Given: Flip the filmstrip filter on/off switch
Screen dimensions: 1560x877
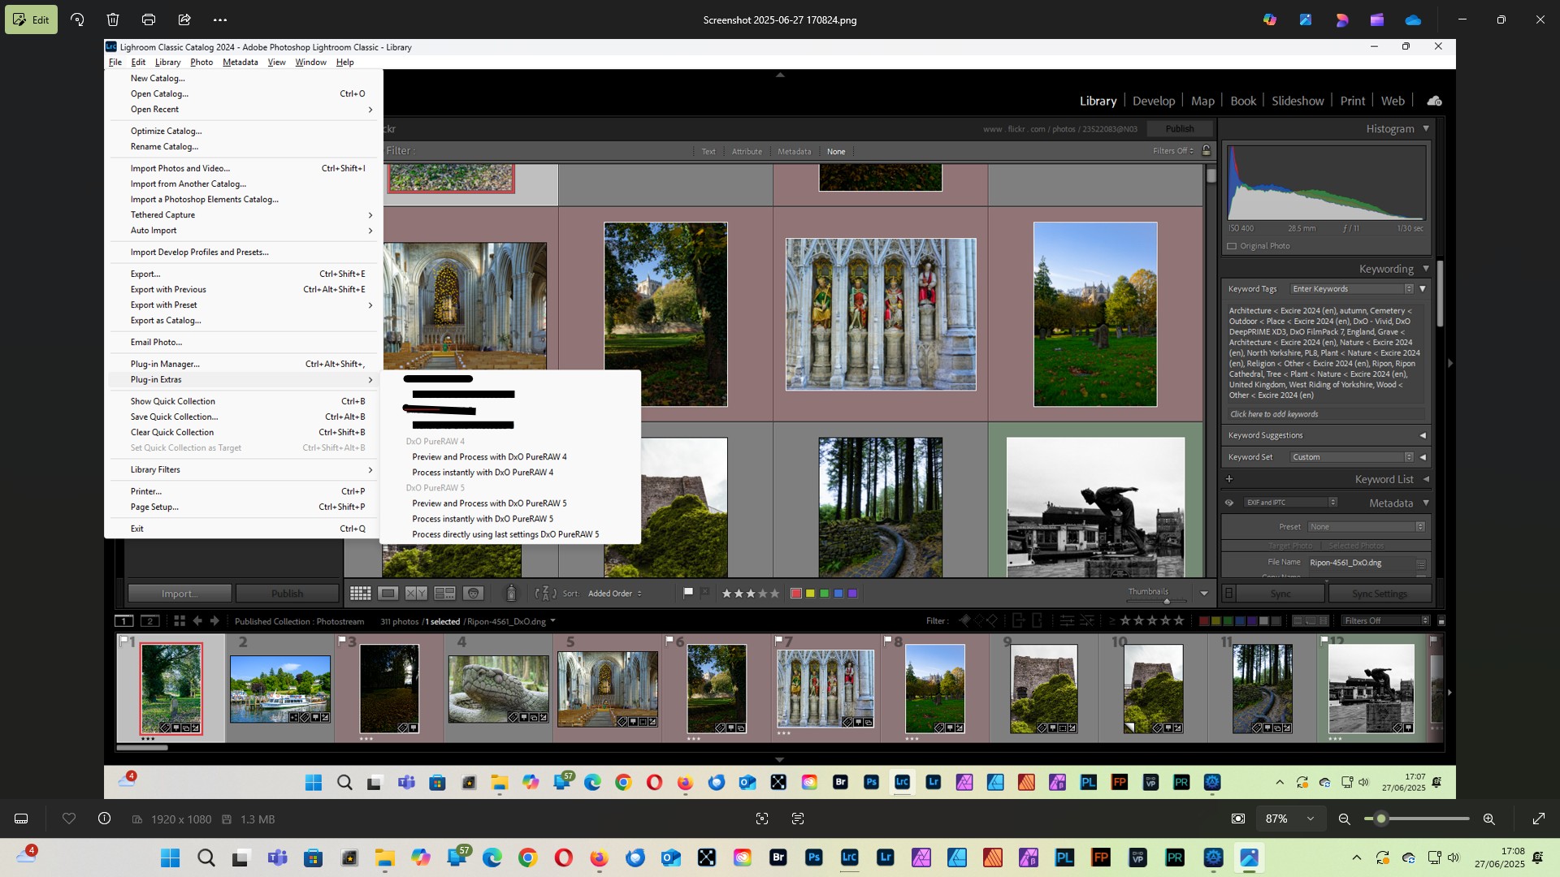Looking at the screenshot, I should pos(1441,621).
